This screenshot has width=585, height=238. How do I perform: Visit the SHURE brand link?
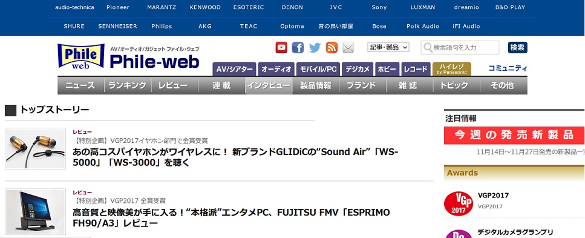74,26
